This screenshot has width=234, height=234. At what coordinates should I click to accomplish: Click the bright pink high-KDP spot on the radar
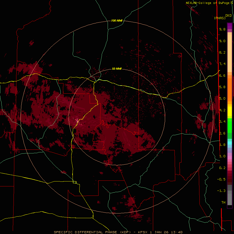77,121
